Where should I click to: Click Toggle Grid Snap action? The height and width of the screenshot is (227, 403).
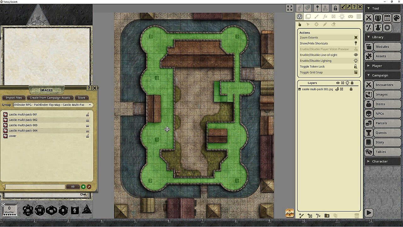(329, 73)
